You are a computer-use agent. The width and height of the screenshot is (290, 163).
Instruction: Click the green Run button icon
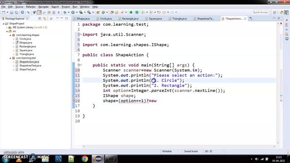[73, 12]
